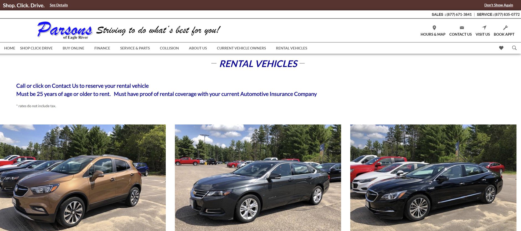Screen dimensions: 521x231
Task: Go to the Home menu item
Action: point(10,48)
